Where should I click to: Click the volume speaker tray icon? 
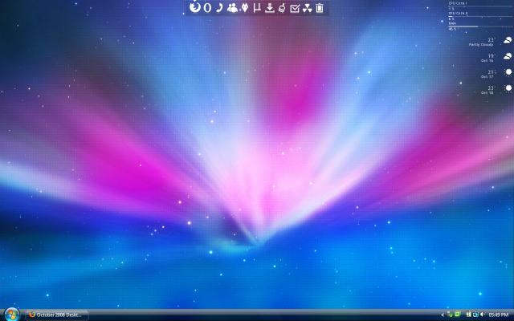[482, 315]
